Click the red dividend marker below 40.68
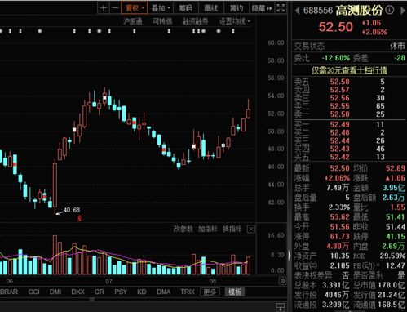Viewport: 407px width, 312px height. pyautogui.click(x=79, y=218)
